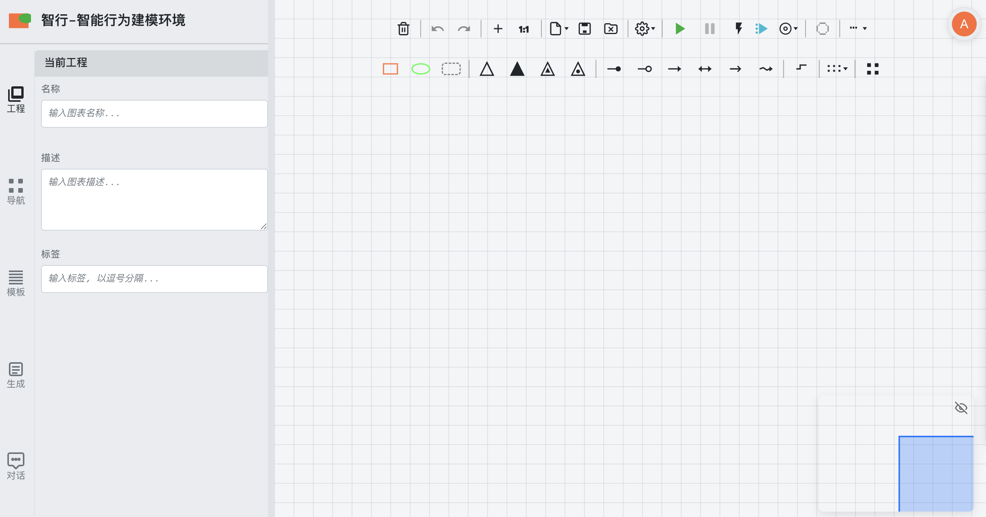Screen dimensions: 986x517
Task: Open the 模板 sidebar tab
Action: point(16,283)
